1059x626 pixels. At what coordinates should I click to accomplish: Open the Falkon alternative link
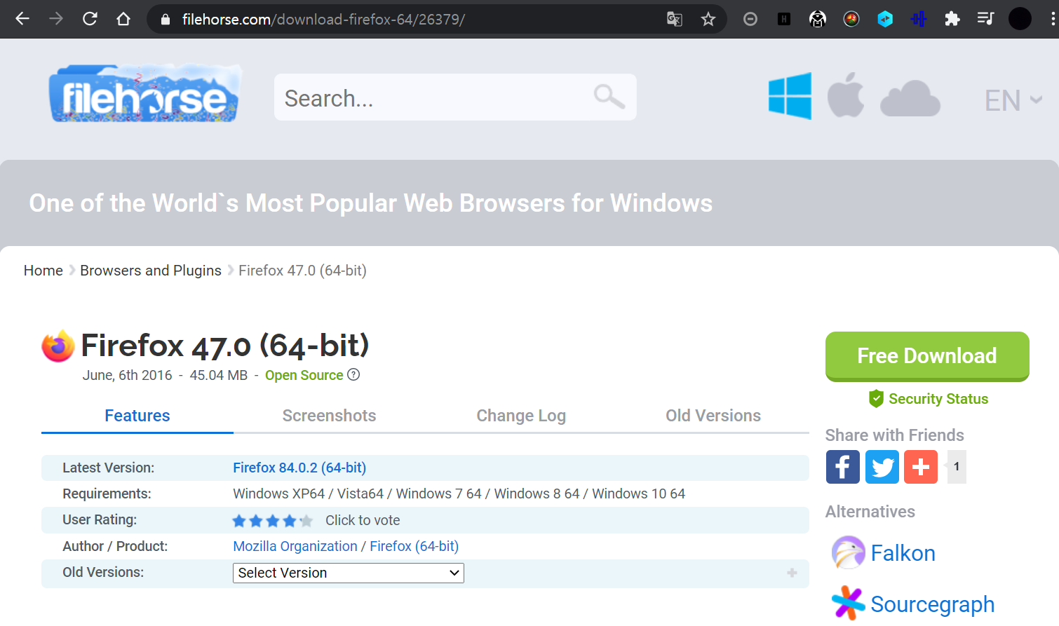pos(903,553)
